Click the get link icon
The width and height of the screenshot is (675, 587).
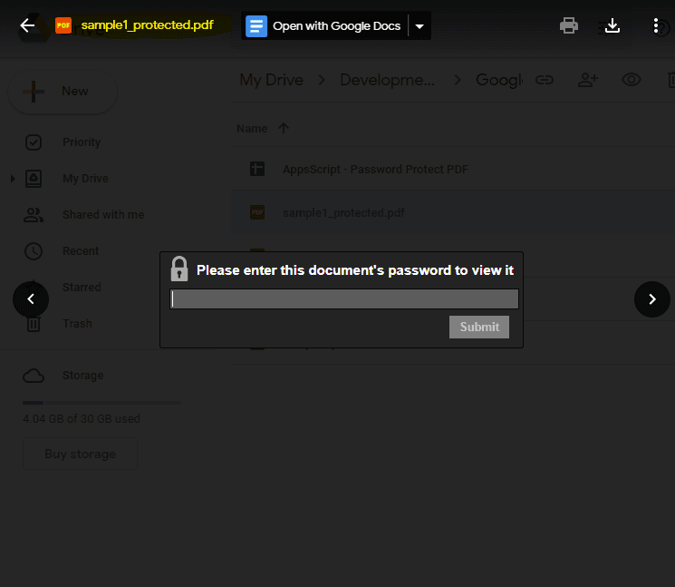pyautogui.click(x=545, y=80)
